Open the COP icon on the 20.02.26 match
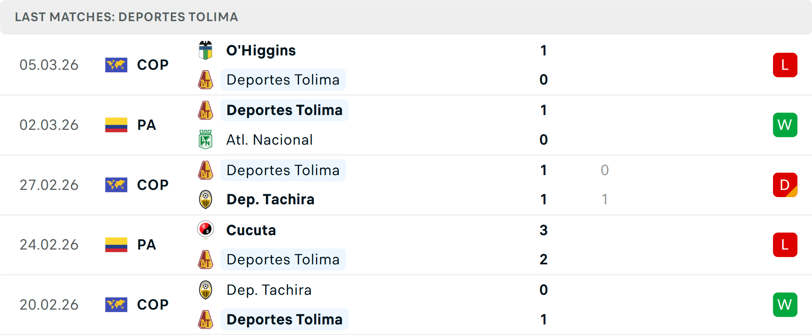 tap(116, 305)
